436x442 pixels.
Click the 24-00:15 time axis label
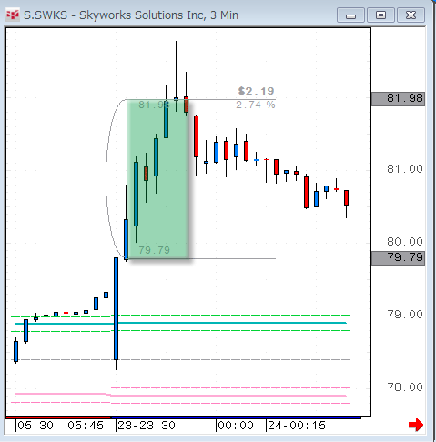point(297,426)
